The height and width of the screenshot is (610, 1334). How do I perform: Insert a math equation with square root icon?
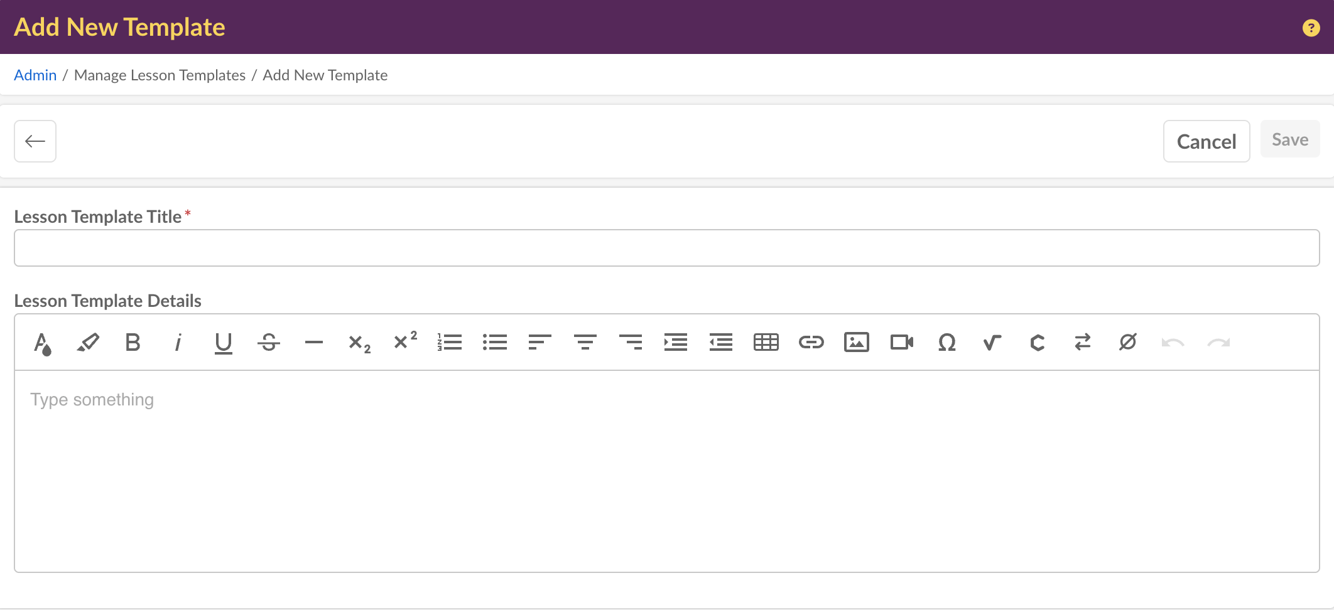pyautogui.click(x=992, y=343)
